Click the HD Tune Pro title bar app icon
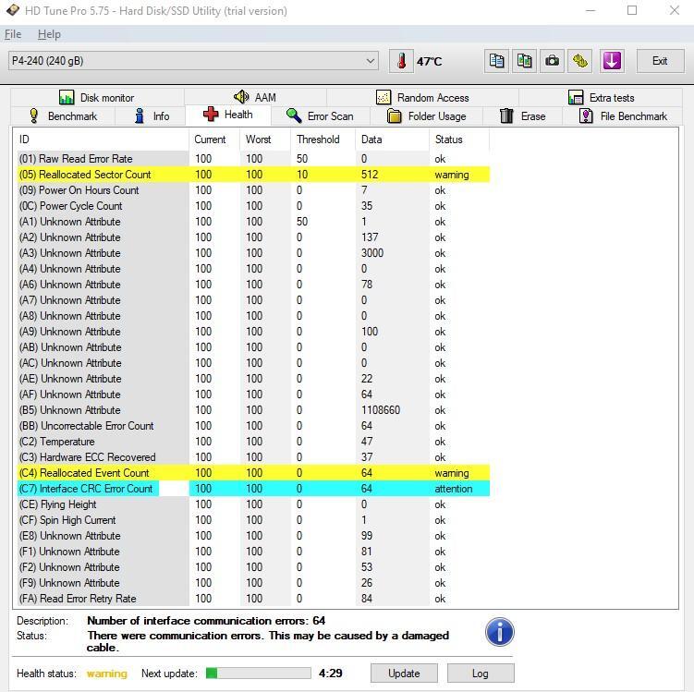Image resolution: width=694 pixels, height=692 pixels. coord(13,10)
